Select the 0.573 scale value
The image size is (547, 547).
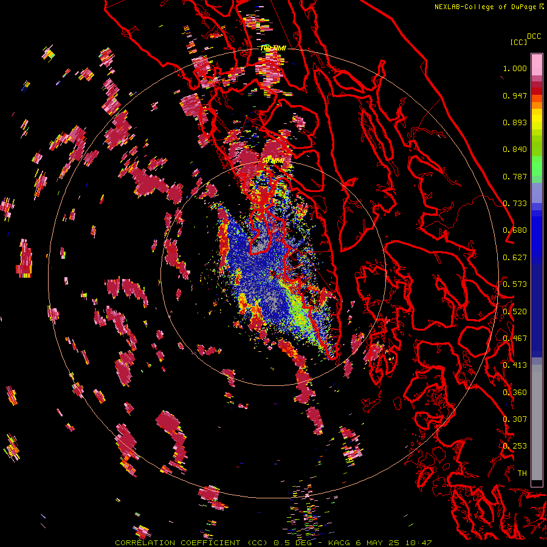coord(515,284)
